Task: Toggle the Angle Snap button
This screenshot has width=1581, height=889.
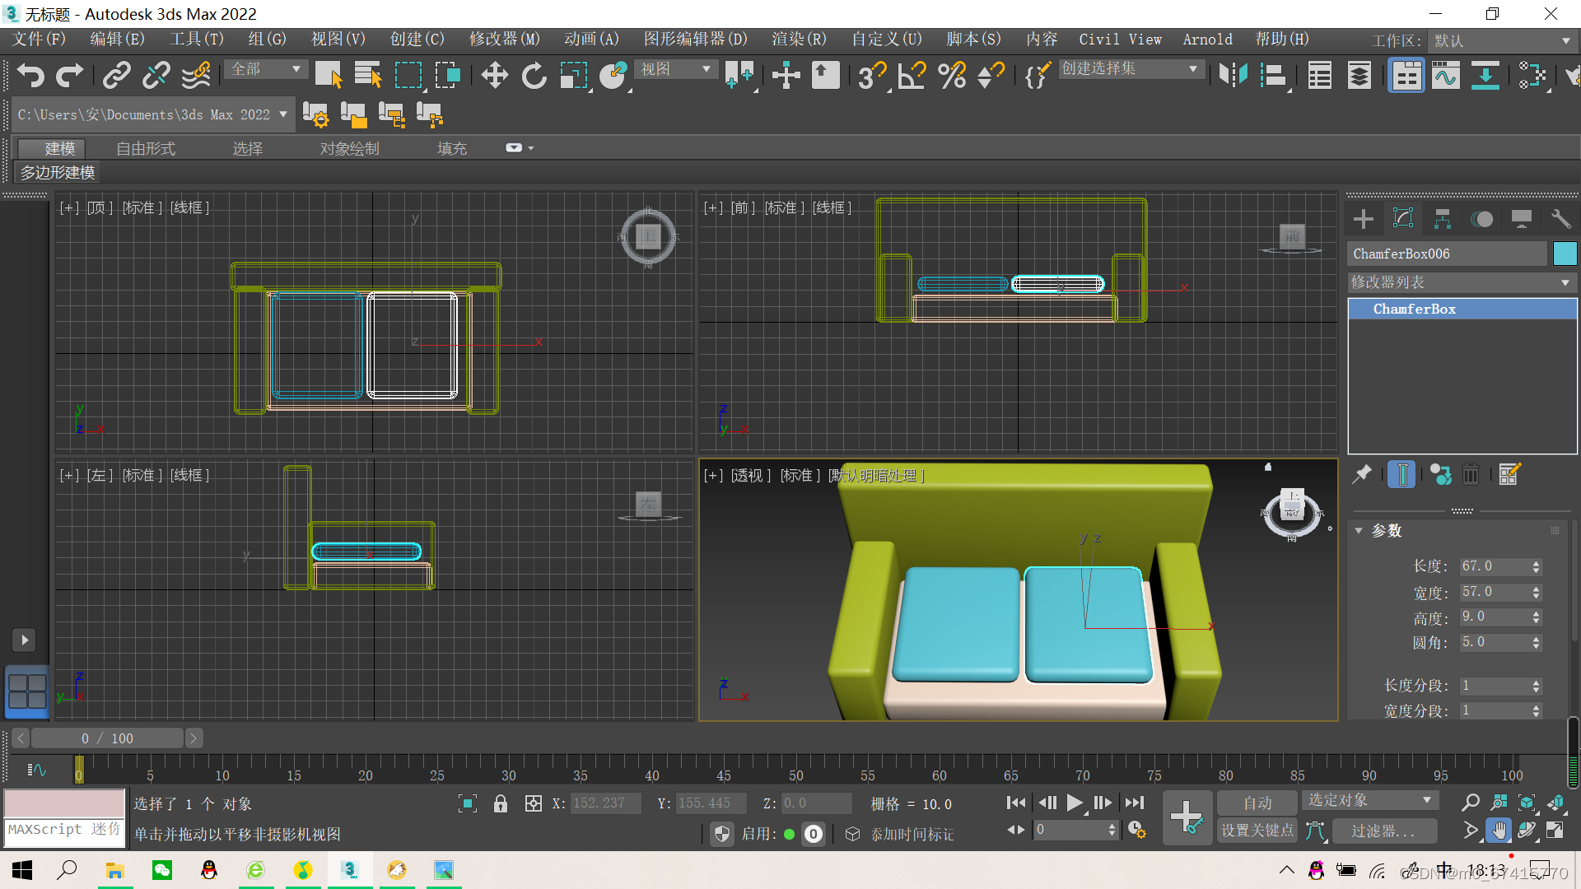Action: click(x=912, y=76)
